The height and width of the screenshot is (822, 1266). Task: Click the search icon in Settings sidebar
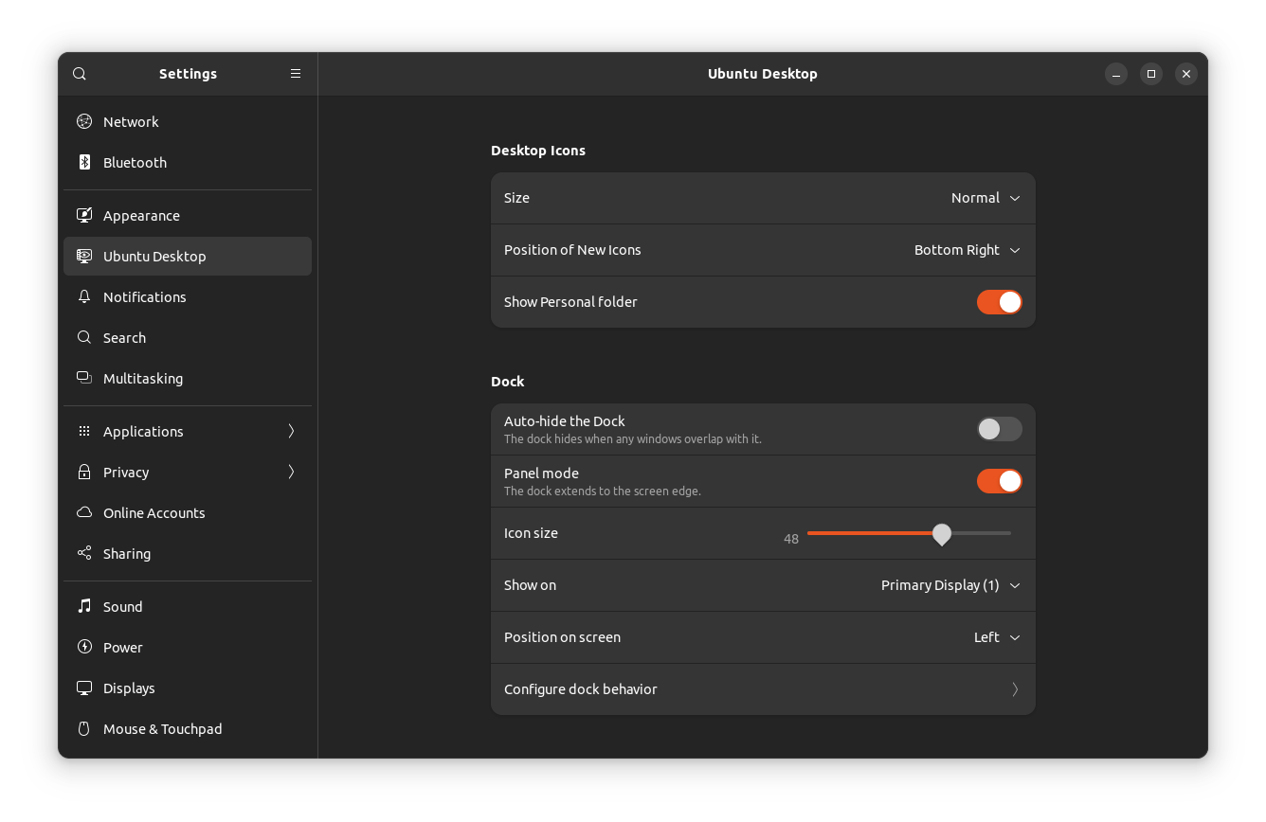79,73
